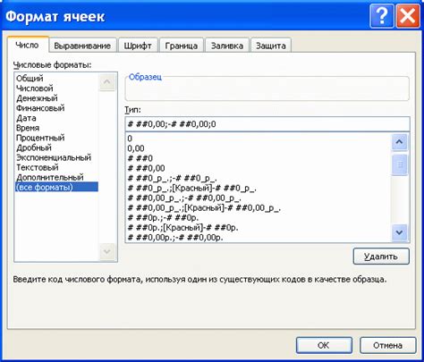Select # ##0р.;[Красный]-# ##0р. format code
This screenshot has width=424, height=362.
pos(259,228)
